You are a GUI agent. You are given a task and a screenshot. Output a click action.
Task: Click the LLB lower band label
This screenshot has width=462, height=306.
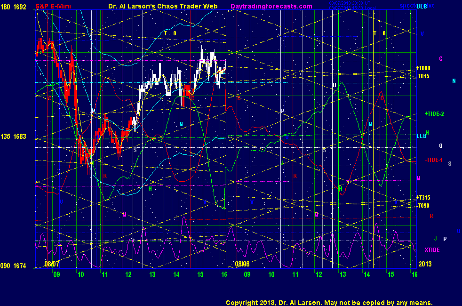point(422,136)
